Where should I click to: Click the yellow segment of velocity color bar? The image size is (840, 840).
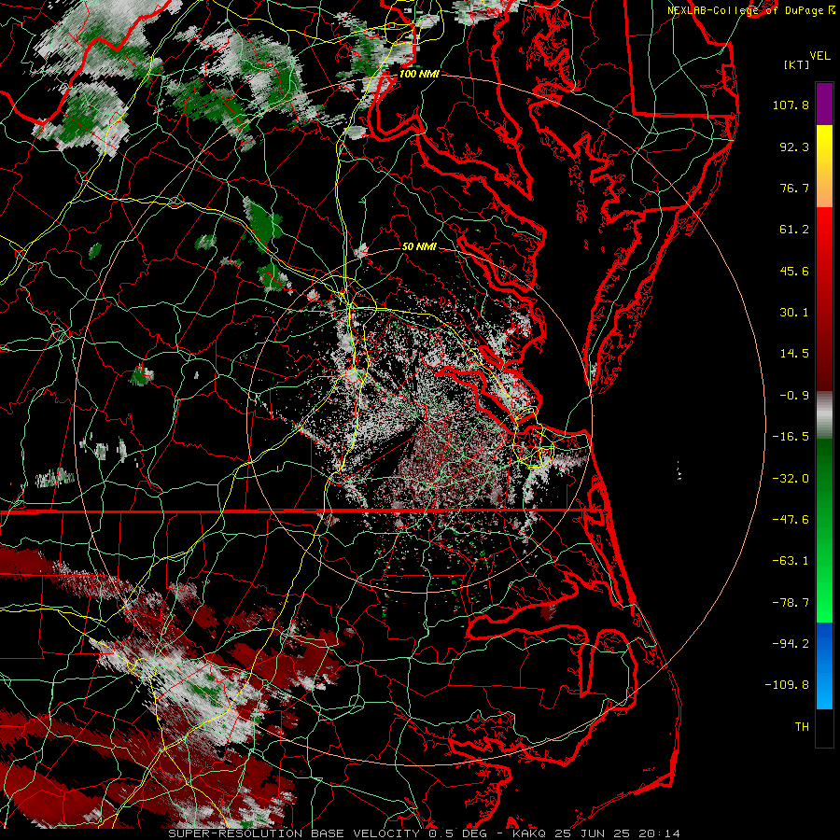(x=824, y=142)
